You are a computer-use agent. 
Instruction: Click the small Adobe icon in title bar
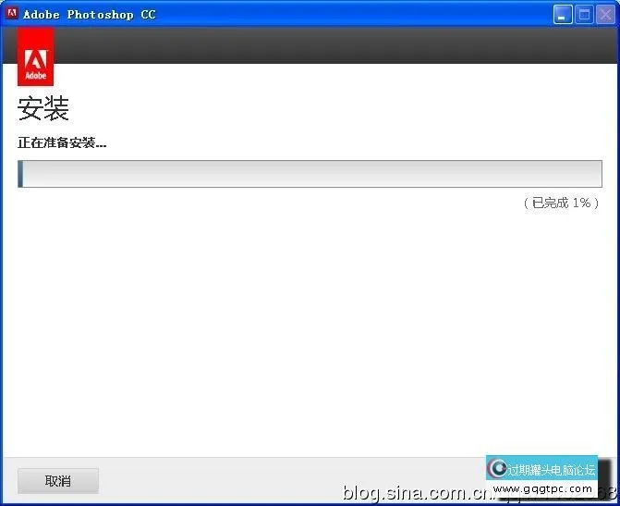tap(12, 13)
